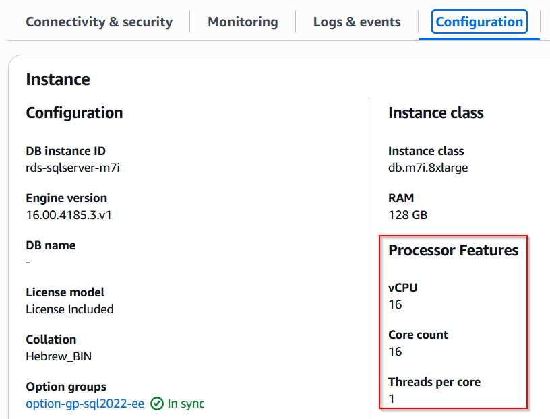Click the Option groups label
Screen dimensions: 550x419
[x=66, y=387]
